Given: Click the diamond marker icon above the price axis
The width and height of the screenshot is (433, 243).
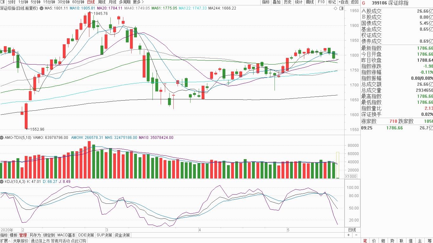Looking at the screenshot, I should click(335, 9).
